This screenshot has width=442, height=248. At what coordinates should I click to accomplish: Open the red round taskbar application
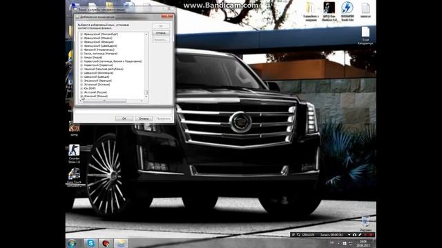(x=106, y=243)
